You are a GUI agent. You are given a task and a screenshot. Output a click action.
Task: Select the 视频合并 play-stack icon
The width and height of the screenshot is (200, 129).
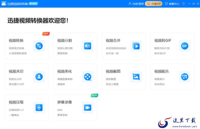[x=136, y=46]
